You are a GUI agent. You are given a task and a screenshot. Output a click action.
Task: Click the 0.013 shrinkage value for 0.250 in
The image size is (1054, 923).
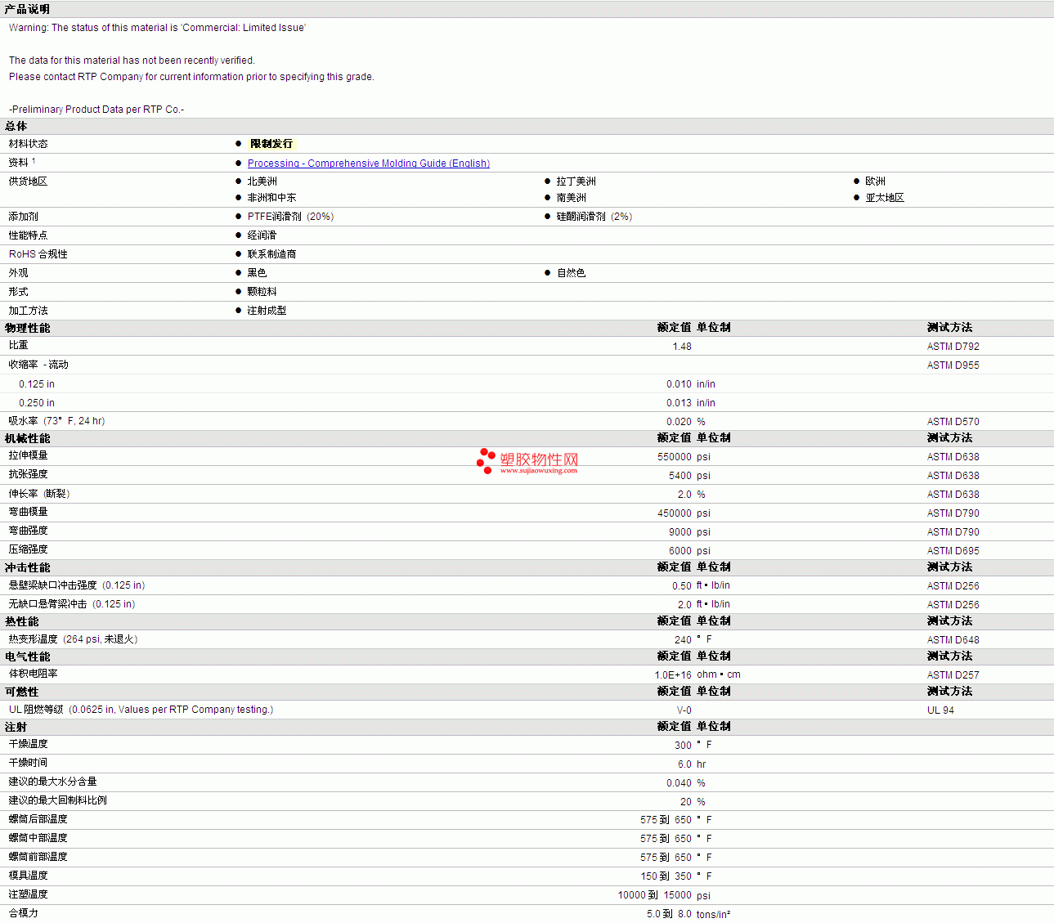(679, 403)
